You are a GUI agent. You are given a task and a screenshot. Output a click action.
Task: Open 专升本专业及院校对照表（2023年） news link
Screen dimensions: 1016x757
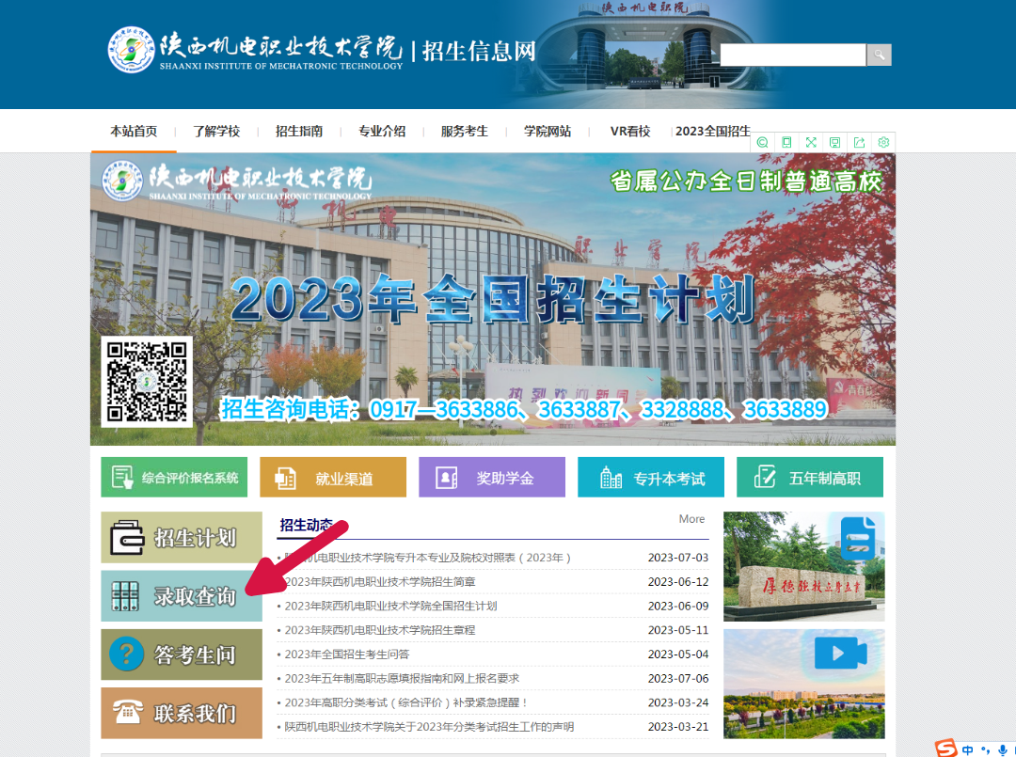(427, 558)
